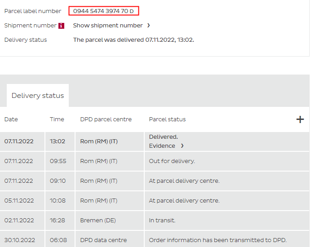Click the chevron next to Evidence
This screenshot has width=311, height=247.
(182, 146)
